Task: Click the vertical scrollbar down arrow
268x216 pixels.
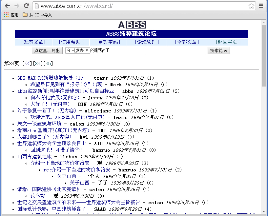Action: 263,213
